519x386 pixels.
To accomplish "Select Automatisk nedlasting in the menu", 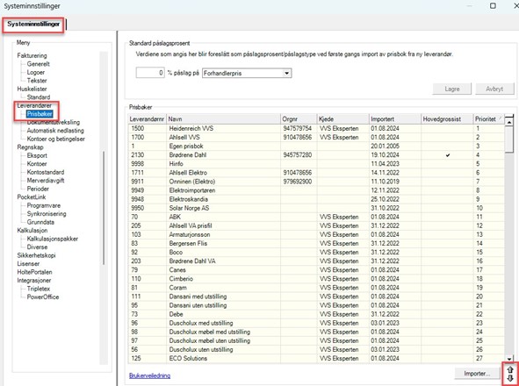I will (55, 131).
